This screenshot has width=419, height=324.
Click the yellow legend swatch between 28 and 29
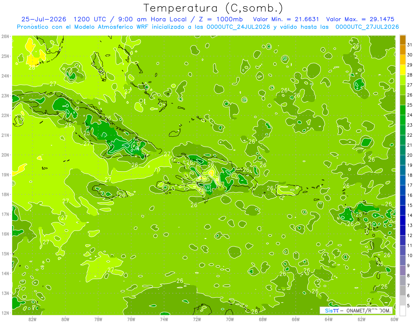coord(403,70)
